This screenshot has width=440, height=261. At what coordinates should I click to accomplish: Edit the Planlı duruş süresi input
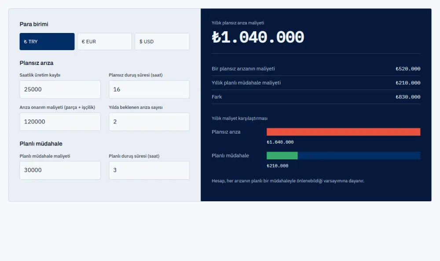[149, 170]
